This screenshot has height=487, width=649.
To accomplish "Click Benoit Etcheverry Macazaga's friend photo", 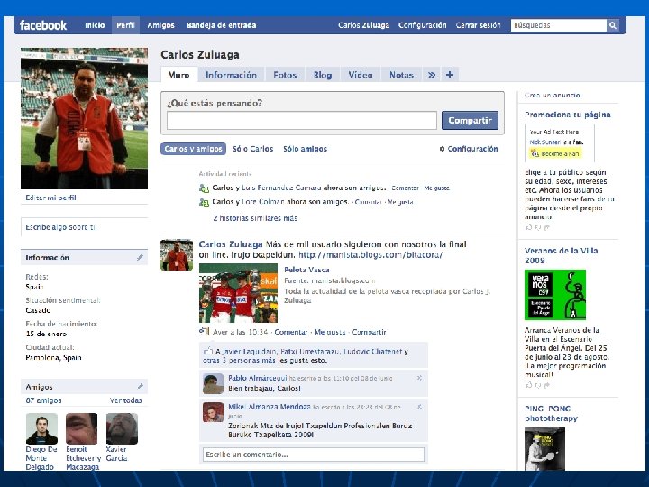I will (81, 428).
